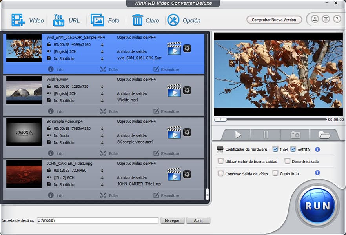Image resolution: width=346 pixels, height=235 pixels.
Task: Change No Audio selector of 8K sample video.mp4
Action: pyautogui.click(x=102, y=136)
